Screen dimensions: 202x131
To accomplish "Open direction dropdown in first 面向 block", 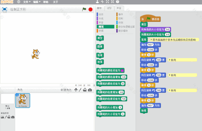I will (151, 45).
